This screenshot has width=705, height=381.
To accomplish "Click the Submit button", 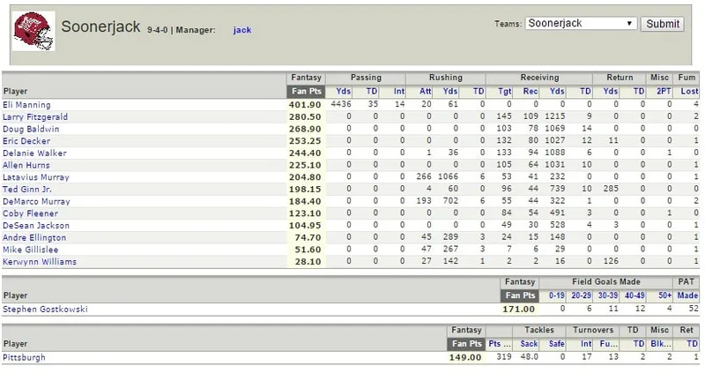I will tap(663, 24).
